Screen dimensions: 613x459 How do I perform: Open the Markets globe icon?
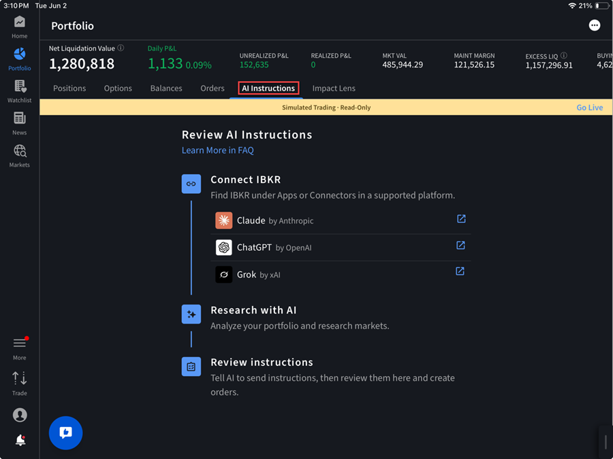pos(20,151)
